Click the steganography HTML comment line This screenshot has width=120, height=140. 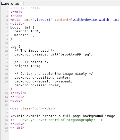[57, 120]
